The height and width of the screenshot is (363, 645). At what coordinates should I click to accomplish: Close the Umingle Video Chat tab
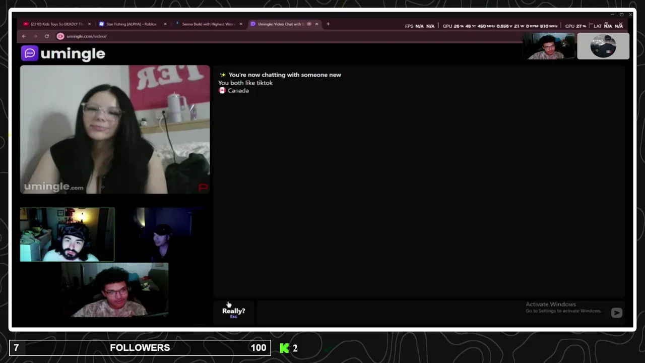tap(317, 24)
